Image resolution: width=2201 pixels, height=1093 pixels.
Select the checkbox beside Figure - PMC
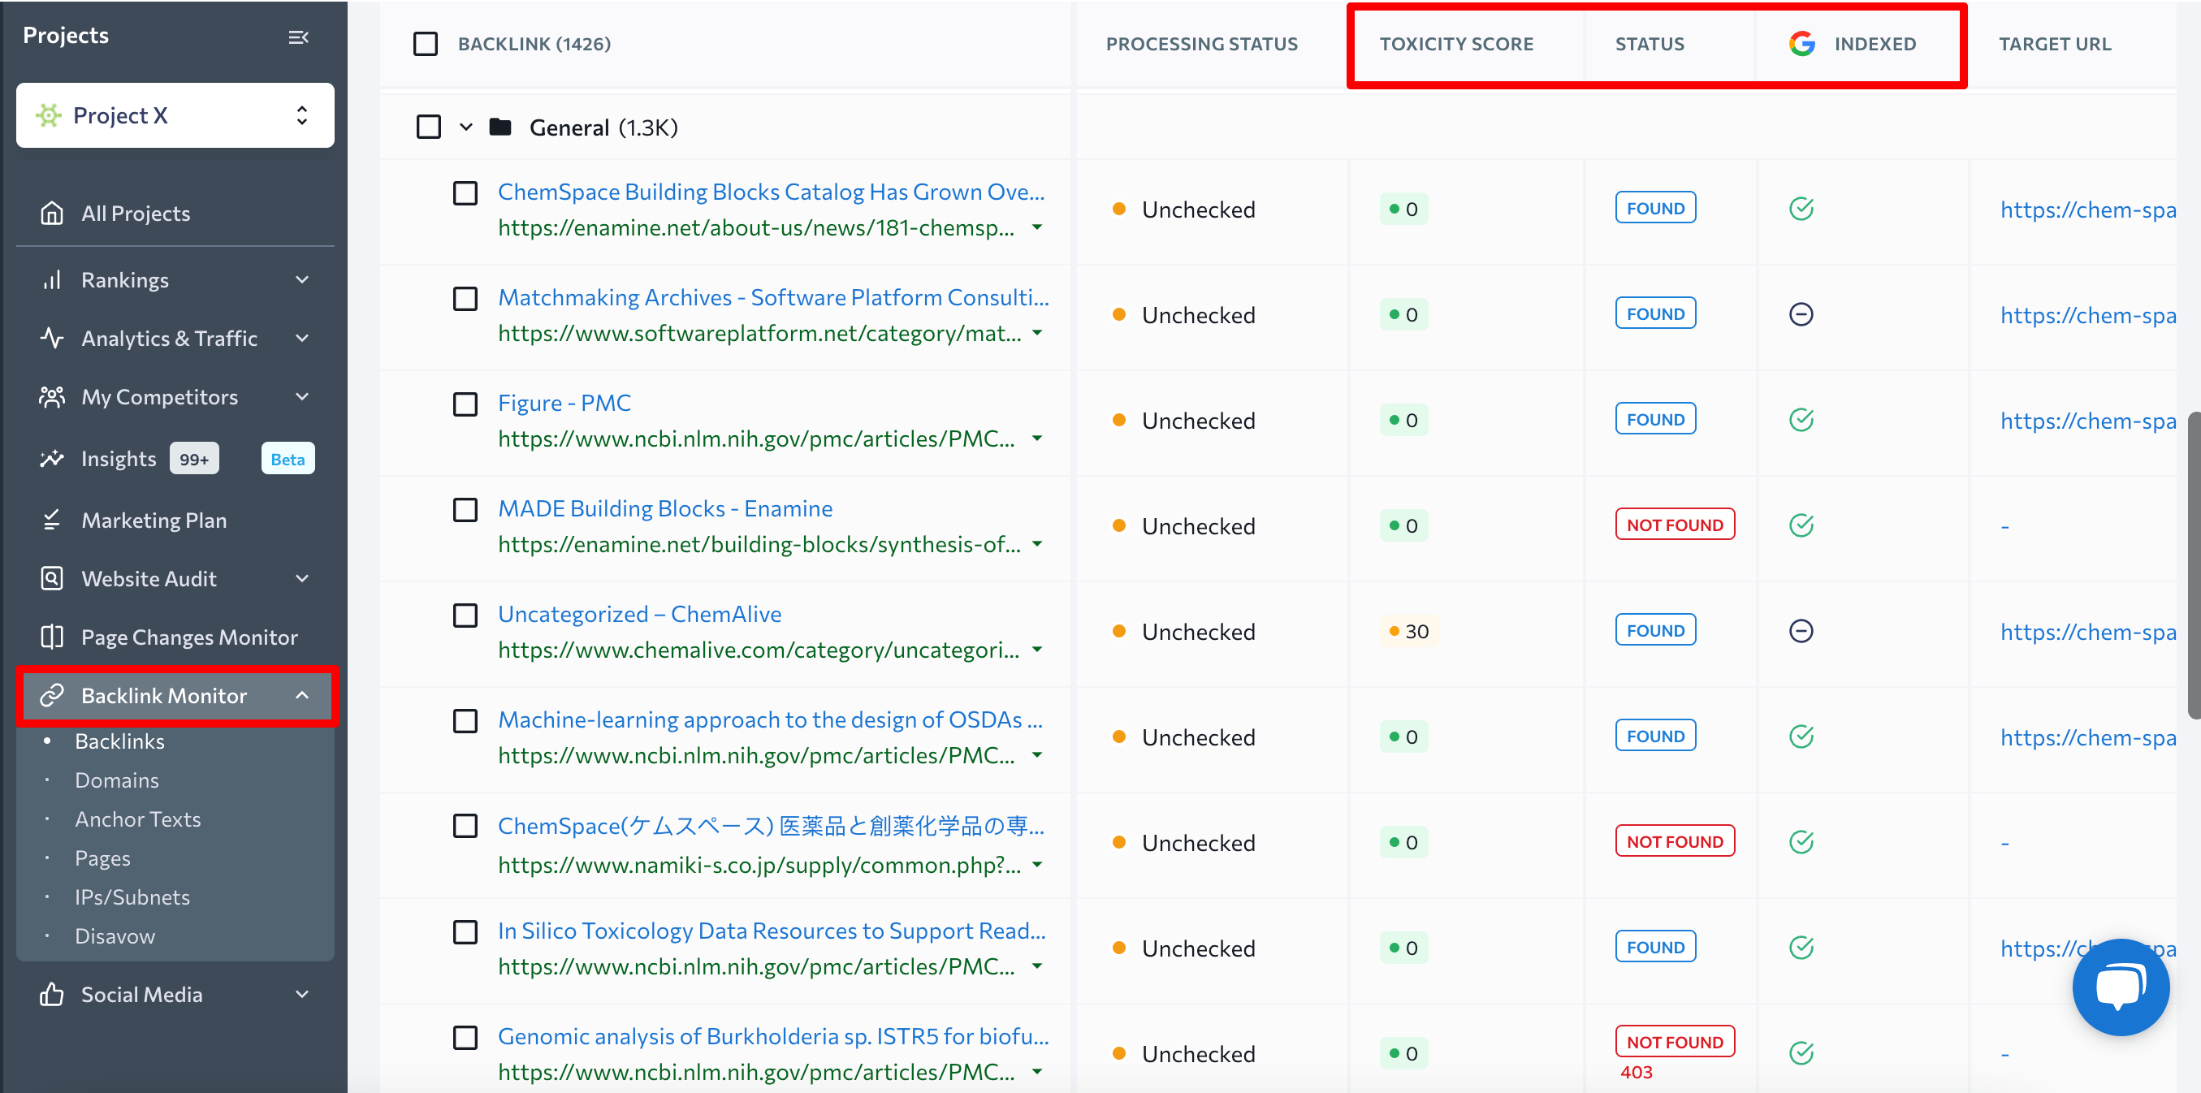click(x=465, y=404)
